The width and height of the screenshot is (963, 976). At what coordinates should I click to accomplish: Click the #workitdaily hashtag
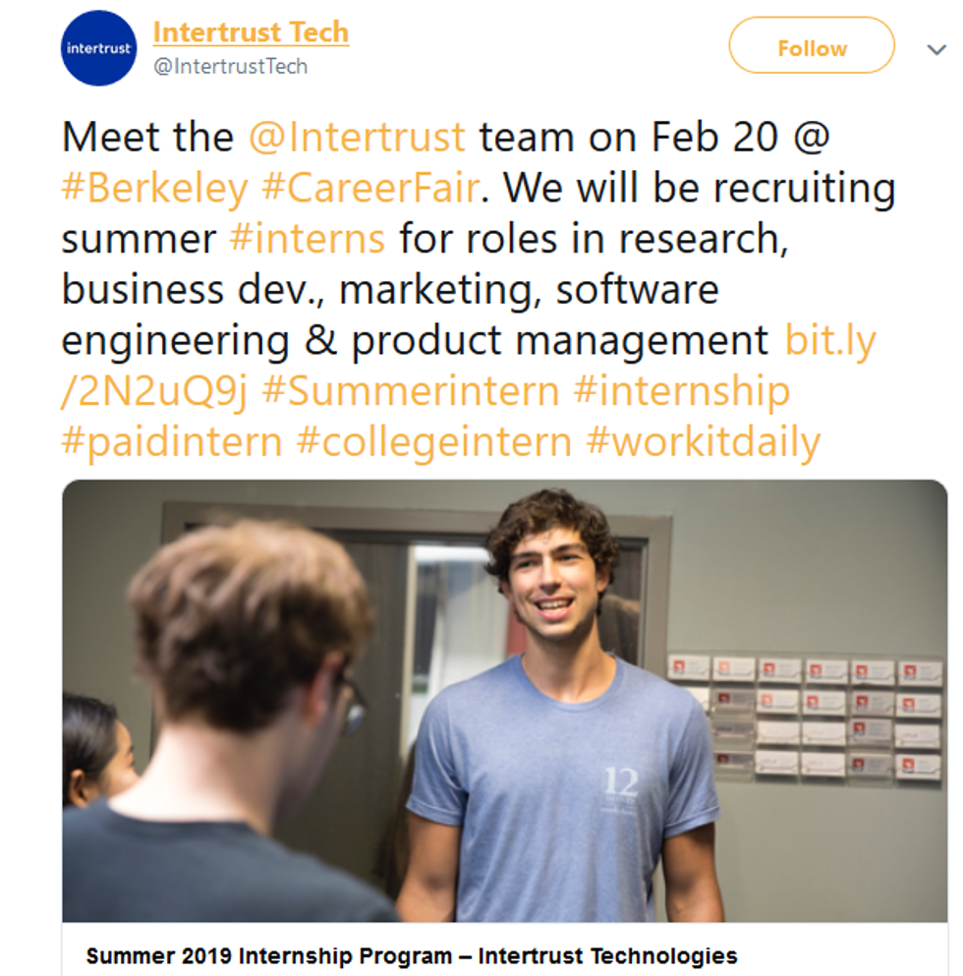tap(703, 442)
